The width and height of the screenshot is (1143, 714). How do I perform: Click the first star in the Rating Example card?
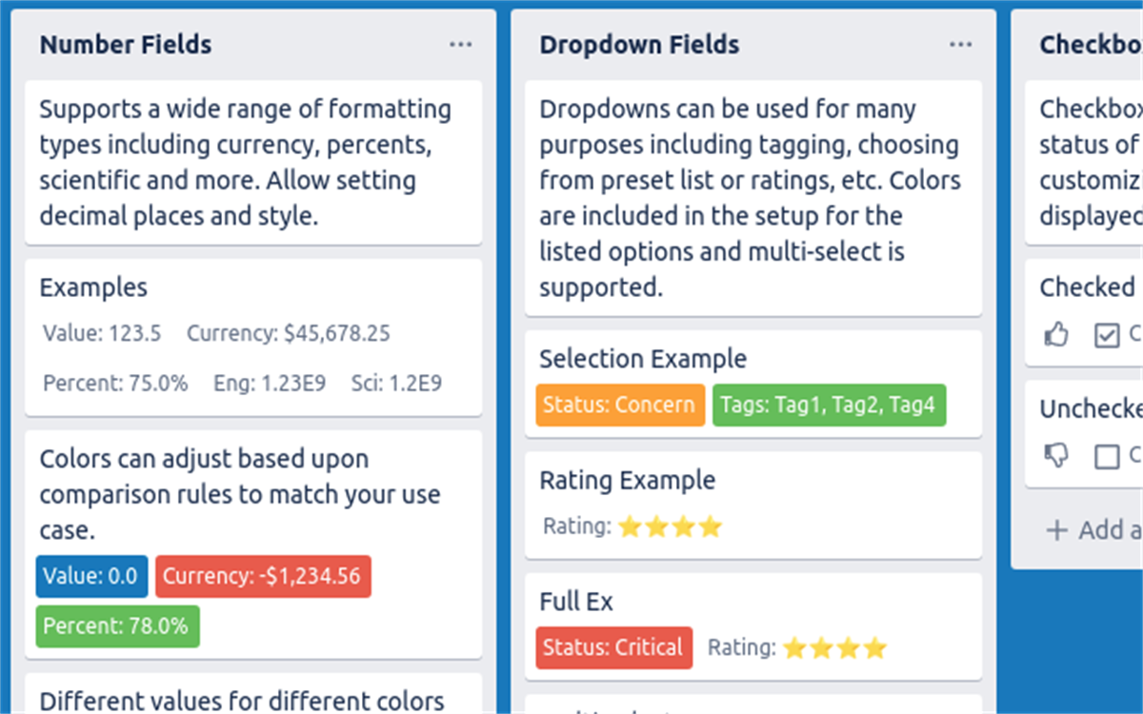click(x=629, y=526)
